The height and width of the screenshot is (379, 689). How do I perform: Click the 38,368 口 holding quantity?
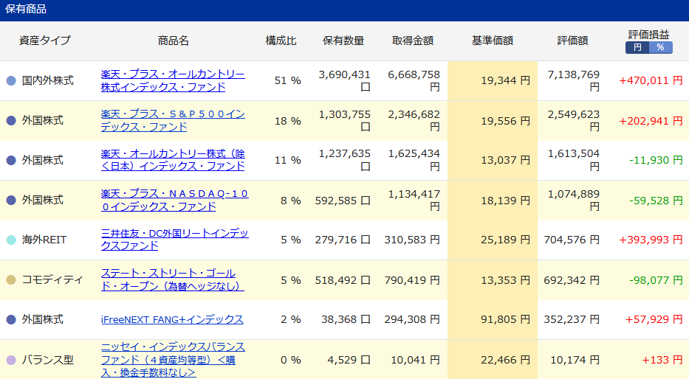click(346, 320)
